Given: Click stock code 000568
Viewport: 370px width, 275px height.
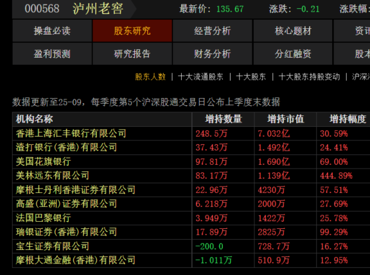Looking at the screenshot, I should click(x=42, y=9).
